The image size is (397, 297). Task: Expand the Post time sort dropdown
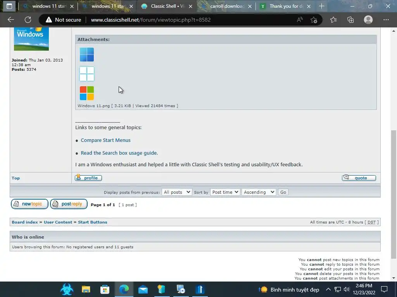(x=225, y=192)
